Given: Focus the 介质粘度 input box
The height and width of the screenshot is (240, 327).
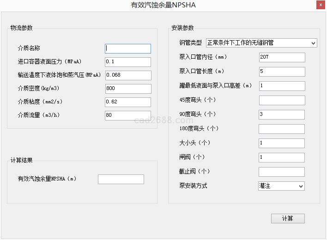Looking at the screenshot, I should point(128,102).
